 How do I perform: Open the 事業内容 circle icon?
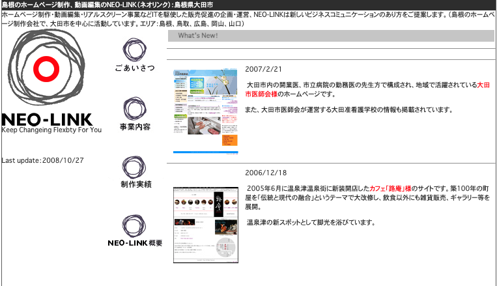point(135,109)
